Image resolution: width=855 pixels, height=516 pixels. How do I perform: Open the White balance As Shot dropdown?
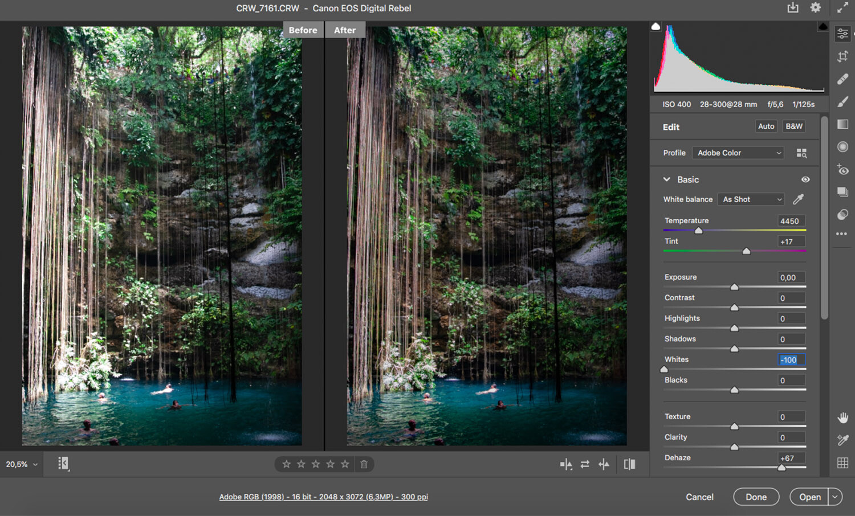750,199
